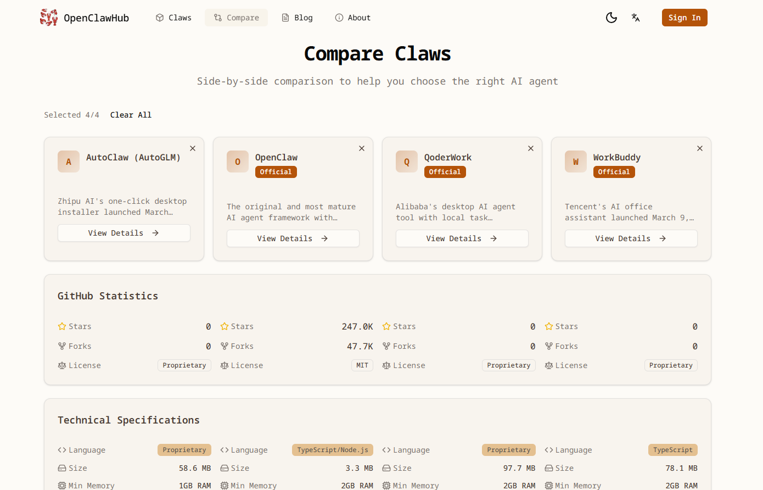Toggle dark mode moon icon
Screen dimensions: 763x490
pyautogui.click(x=611, y=18)
